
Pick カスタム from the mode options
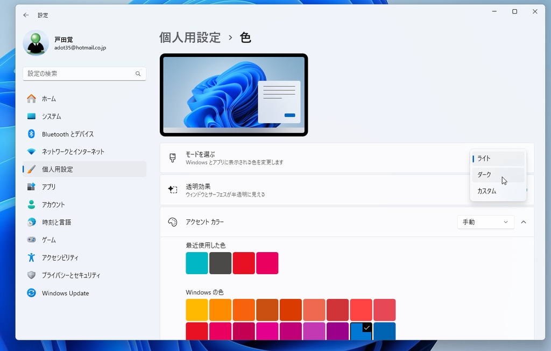click(498, 191)
